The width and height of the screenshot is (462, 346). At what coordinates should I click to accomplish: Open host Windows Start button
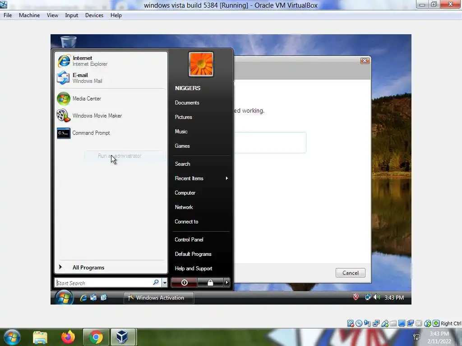click(12, 337)
